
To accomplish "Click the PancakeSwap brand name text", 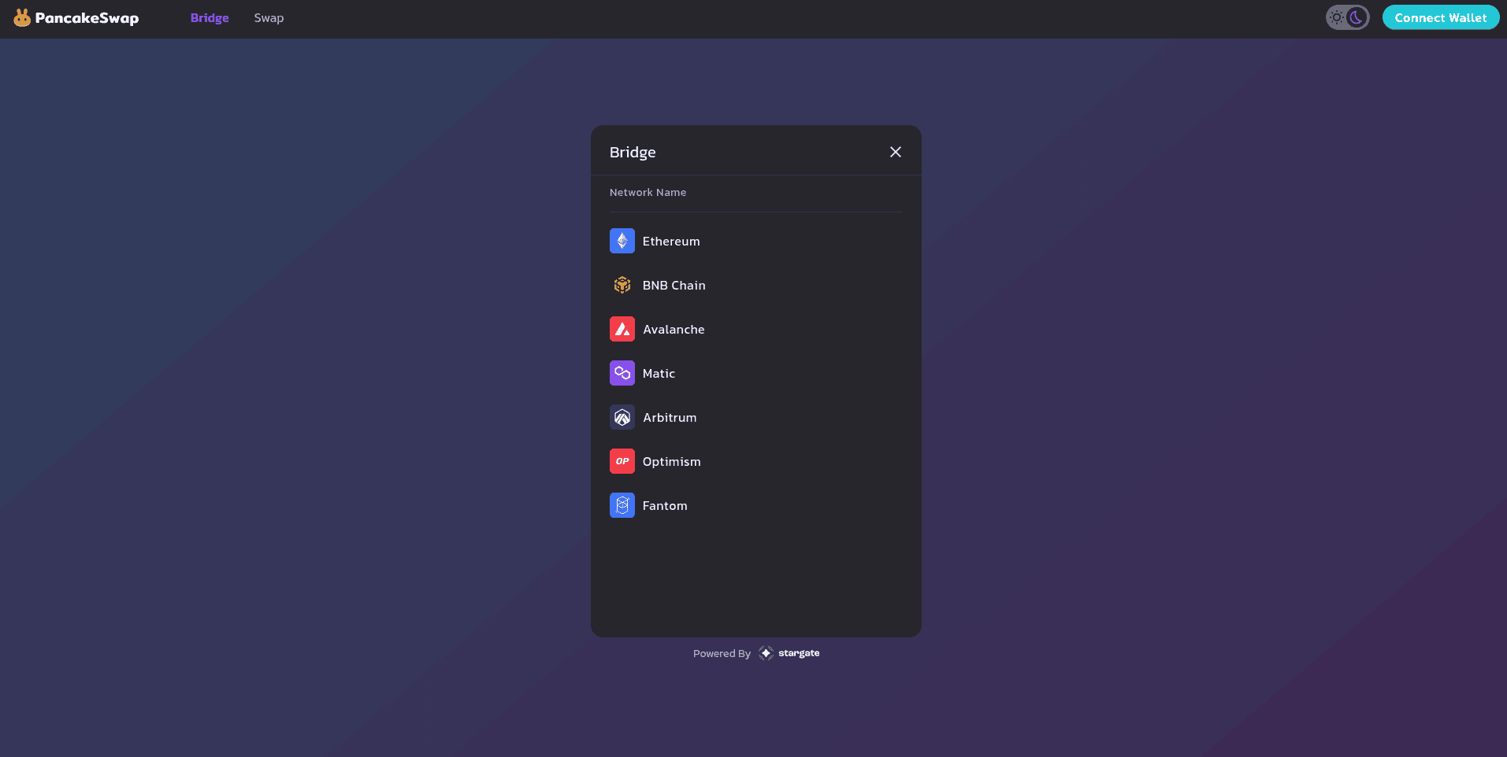I will 87,18.
